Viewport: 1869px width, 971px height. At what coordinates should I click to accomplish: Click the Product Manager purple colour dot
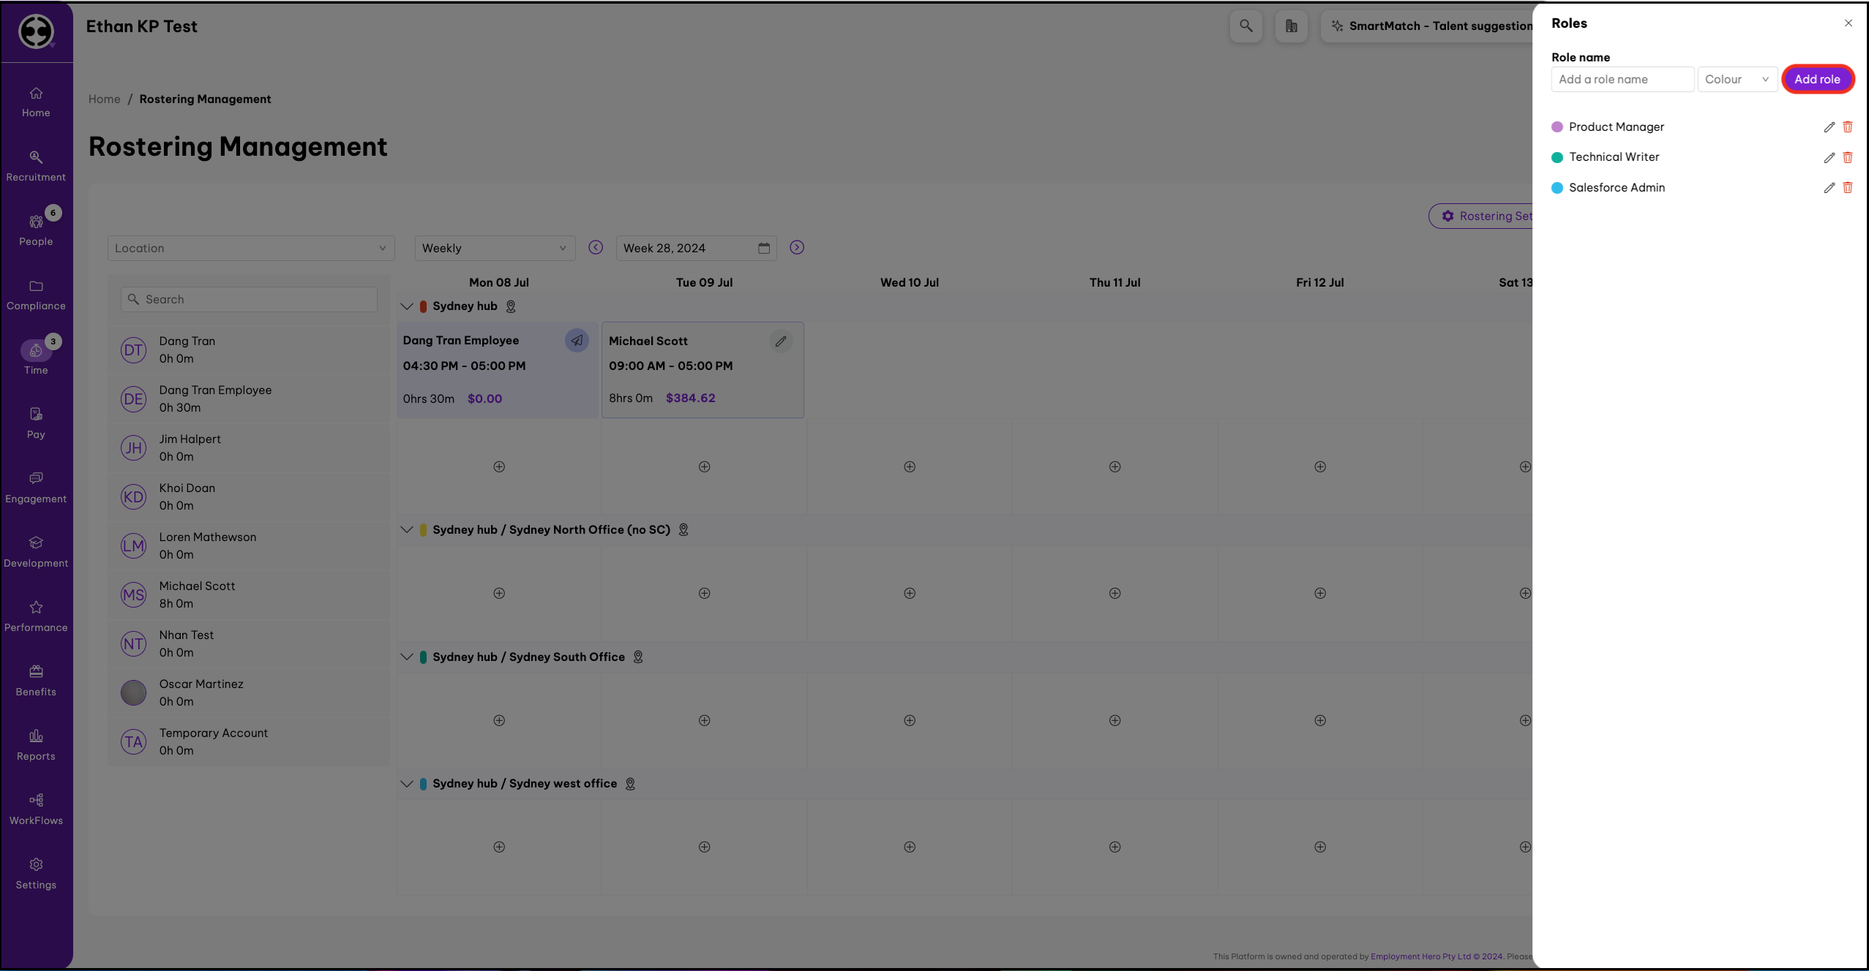pos(1557,127)
